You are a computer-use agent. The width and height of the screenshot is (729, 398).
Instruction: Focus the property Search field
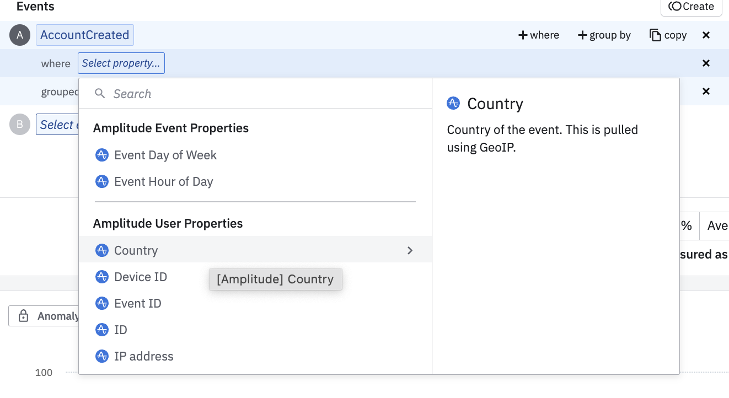pos(265,94)
